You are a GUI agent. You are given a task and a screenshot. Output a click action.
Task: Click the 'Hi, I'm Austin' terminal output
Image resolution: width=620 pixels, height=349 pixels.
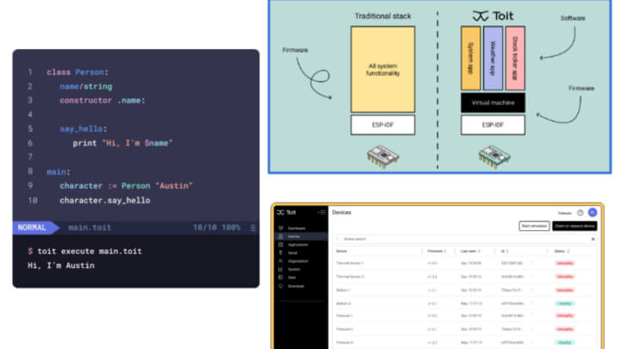(x=61, y=265)
